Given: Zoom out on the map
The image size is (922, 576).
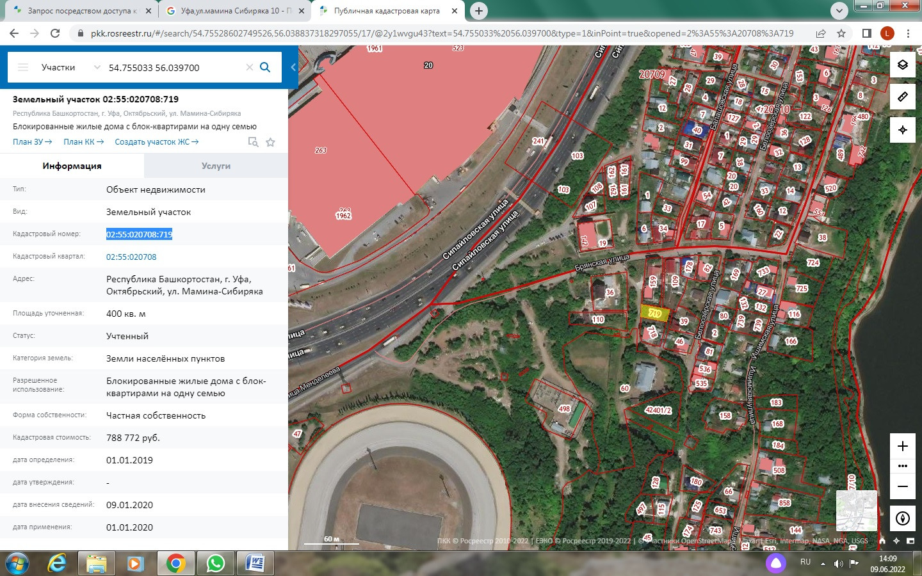Looking at the screenshot, I should [902, 486].
